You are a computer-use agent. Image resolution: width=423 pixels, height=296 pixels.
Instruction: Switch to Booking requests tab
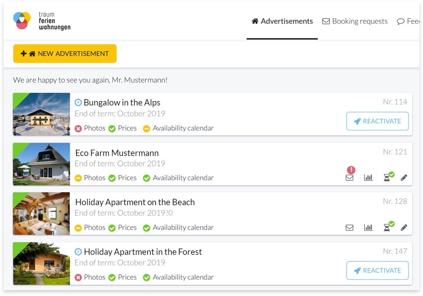click(355, 21)
